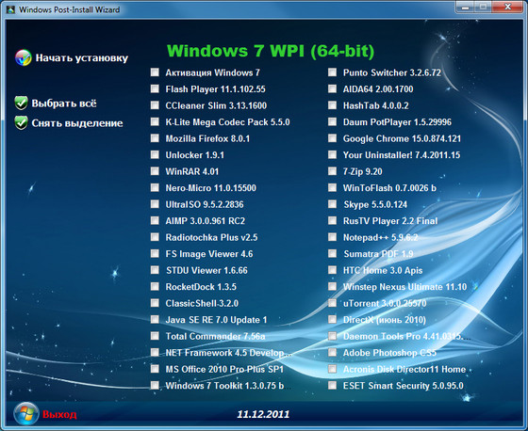Tick Sumatra PDF 1.9 checkbox
The width and height of the screenshot is (528, 431).
click(332, 253)
